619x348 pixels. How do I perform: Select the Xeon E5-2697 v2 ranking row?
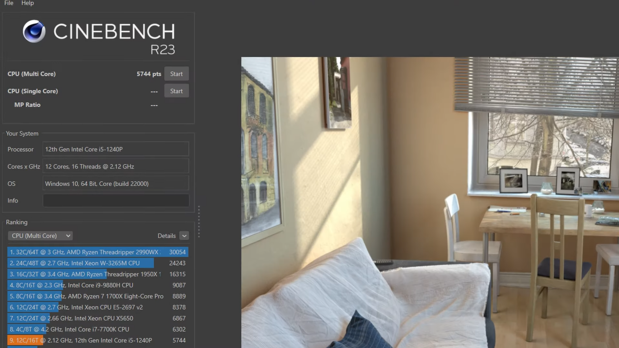pyautogui.click(x=97, y=307)
